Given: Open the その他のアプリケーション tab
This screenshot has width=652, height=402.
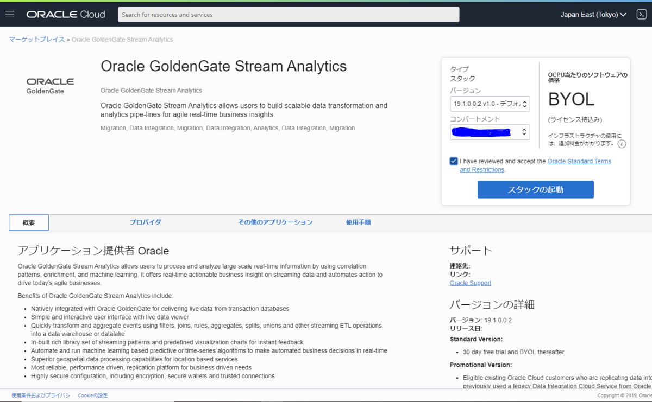Looking at the screenshot, I should tap(275, 222).
